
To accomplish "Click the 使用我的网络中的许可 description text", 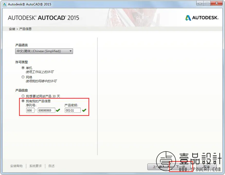I will [x=41, y=81].
